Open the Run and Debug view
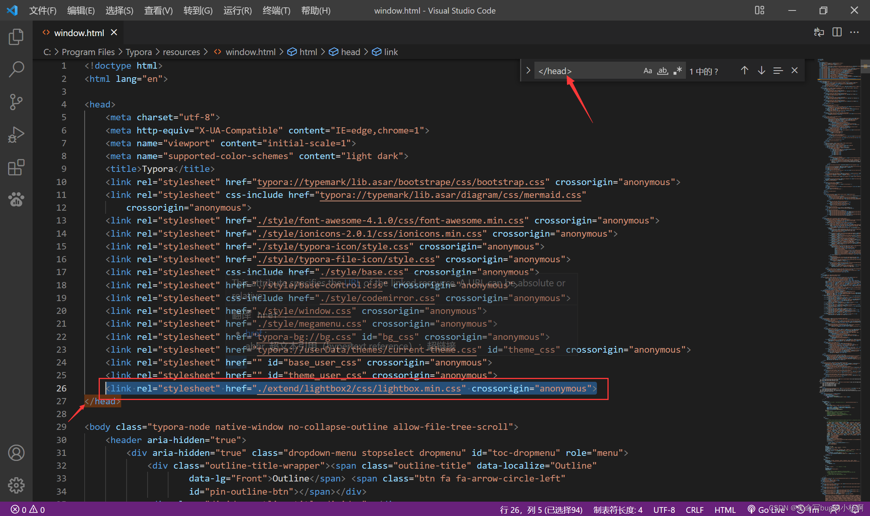The image size is (870, 516). point(16,135)
